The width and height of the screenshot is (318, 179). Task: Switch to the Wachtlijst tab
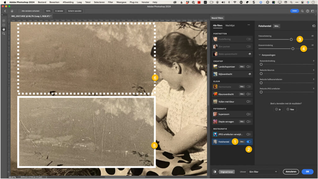pyautogui.click(x=230, y=25)
